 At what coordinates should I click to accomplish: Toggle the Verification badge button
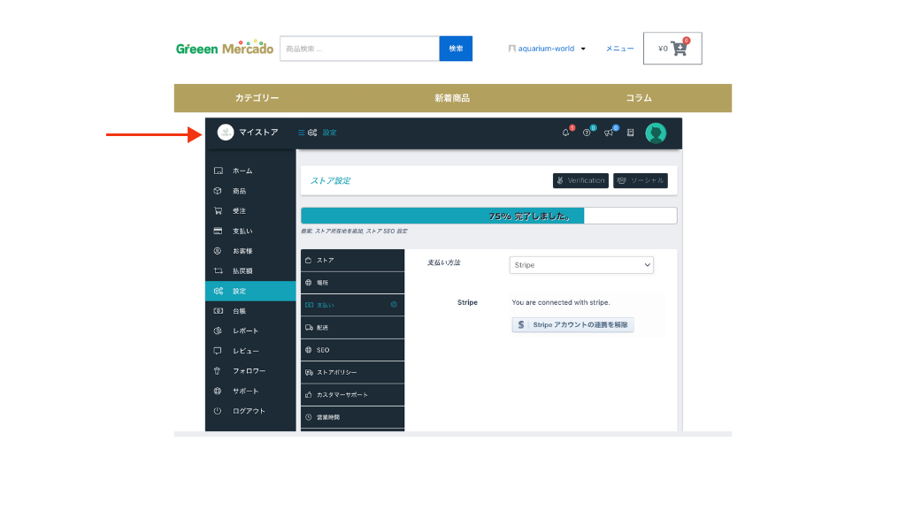click(x=580, y=180)
